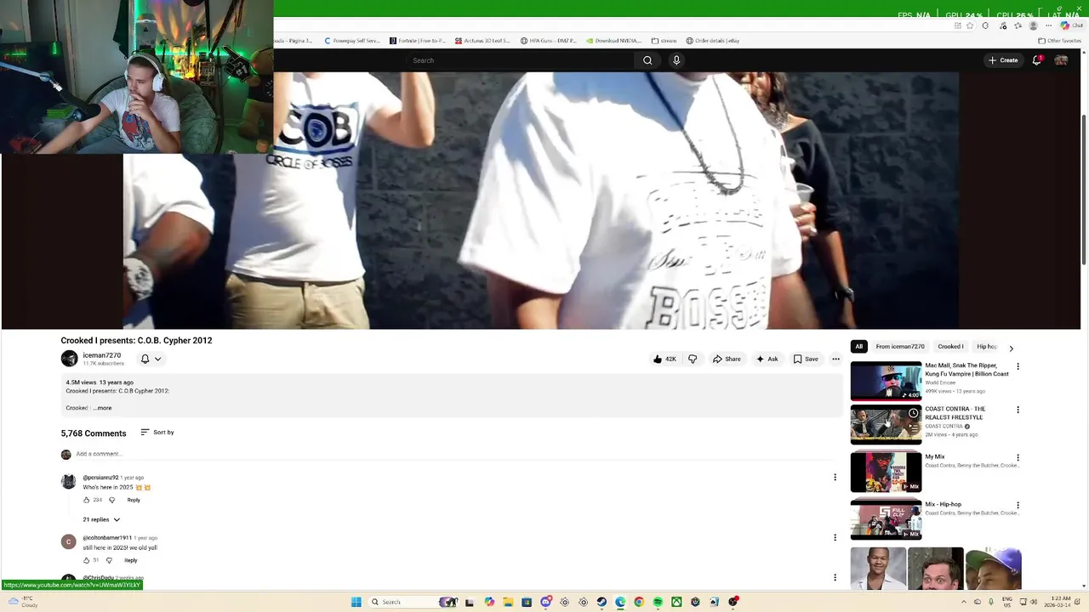The image size is (1089, 612).
Task: Open the stream bookmarks folder
Action: tap(664, 41)
